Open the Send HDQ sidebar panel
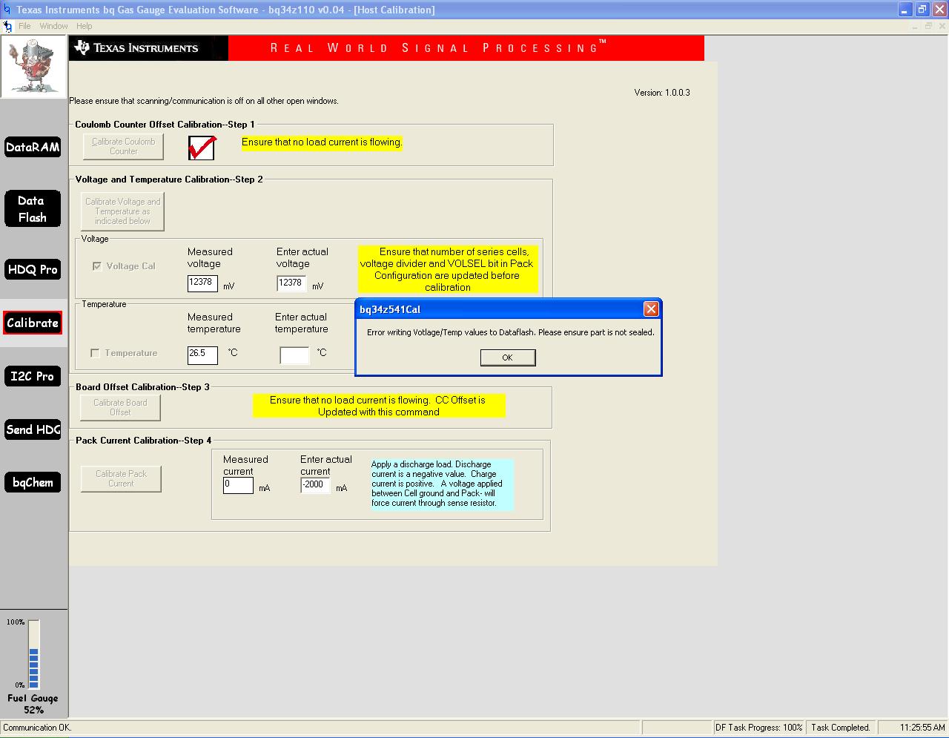 pos(33,429)
